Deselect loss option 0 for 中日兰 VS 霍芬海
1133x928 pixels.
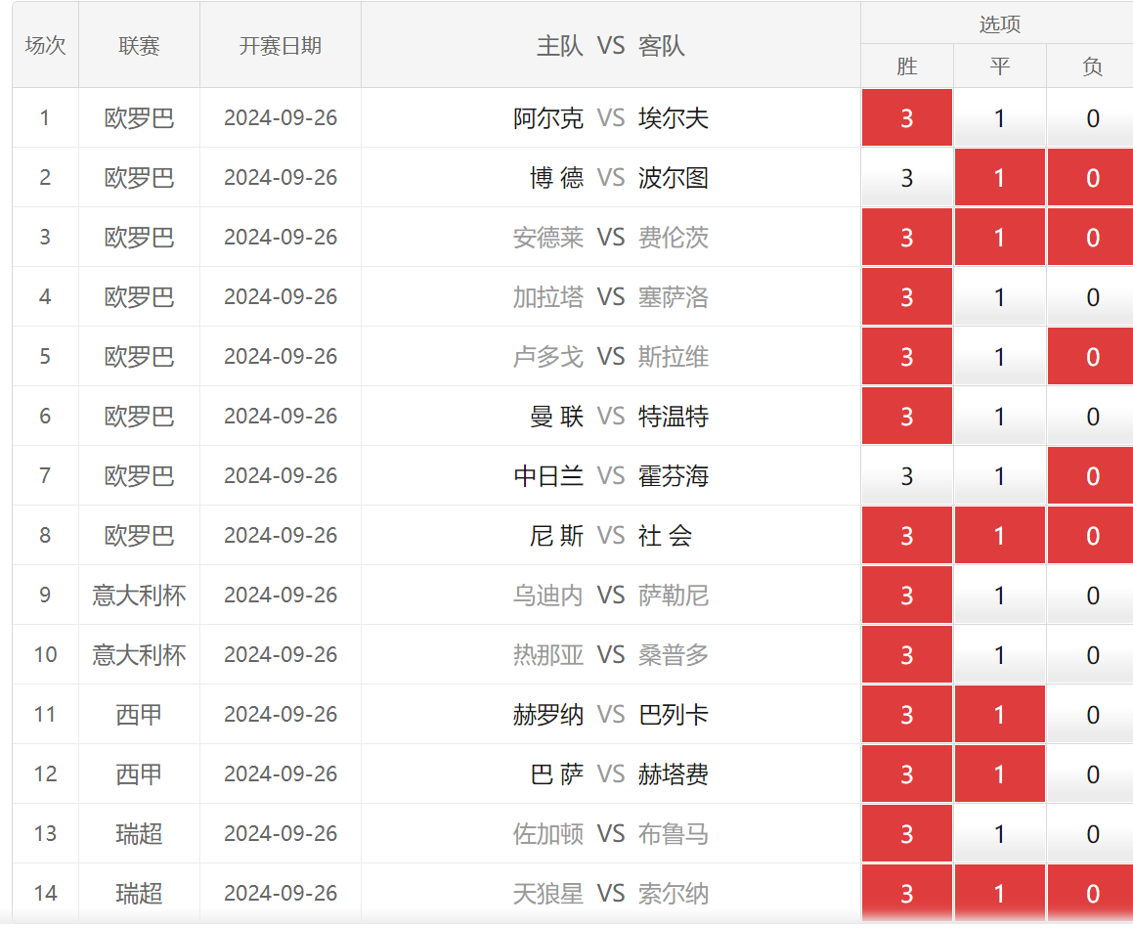(x=1091, y=475)
